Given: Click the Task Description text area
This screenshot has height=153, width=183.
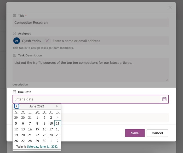Looking at the screenshot, I should pyautogui.click(x=90, y=70).
